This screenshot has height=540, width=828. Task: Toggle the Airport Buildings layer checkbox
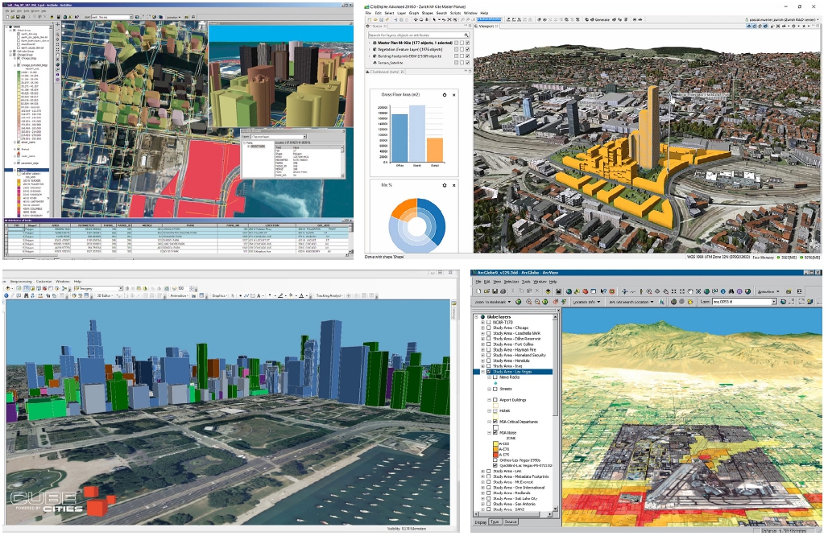tap(495, 400)
